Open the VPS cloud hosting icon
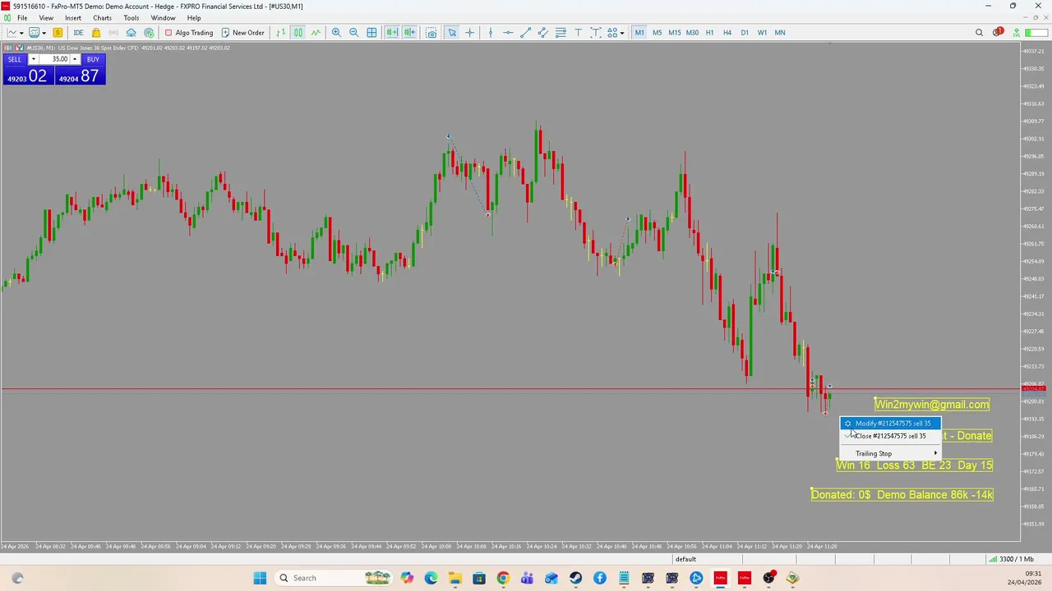The image size is (1052, 591). pos(131,33)
